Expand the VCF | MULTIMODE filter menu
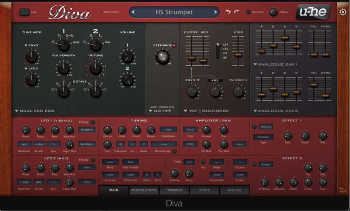Image resolution: width=350 pixels, height=211 pixels. click(206, 111)
